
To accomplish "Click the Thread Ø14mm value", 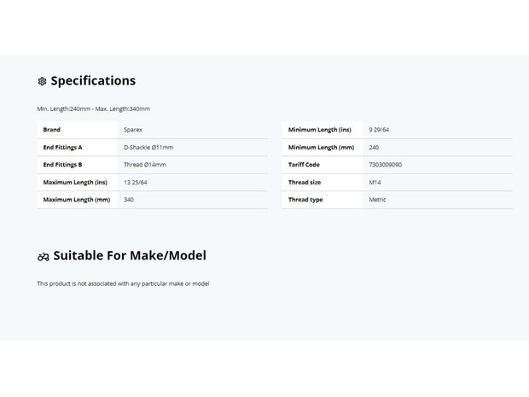I will (x=145, y=165).
